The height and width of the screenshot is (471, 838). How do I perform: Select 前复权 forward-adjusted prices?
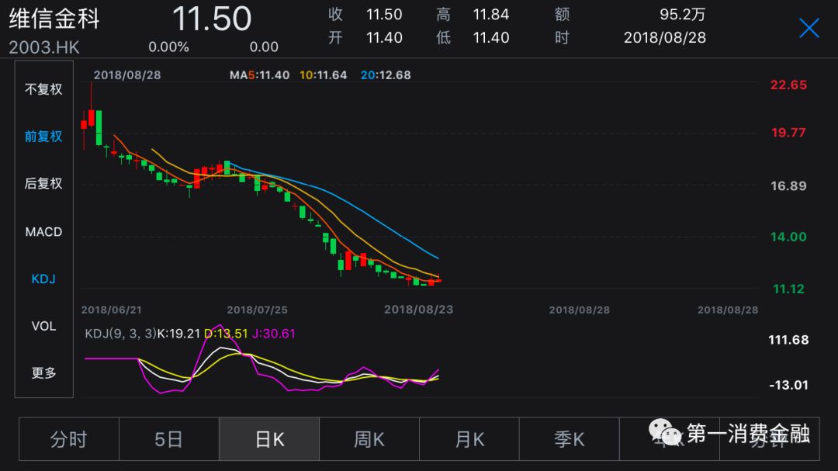click(x=43, y=136)
